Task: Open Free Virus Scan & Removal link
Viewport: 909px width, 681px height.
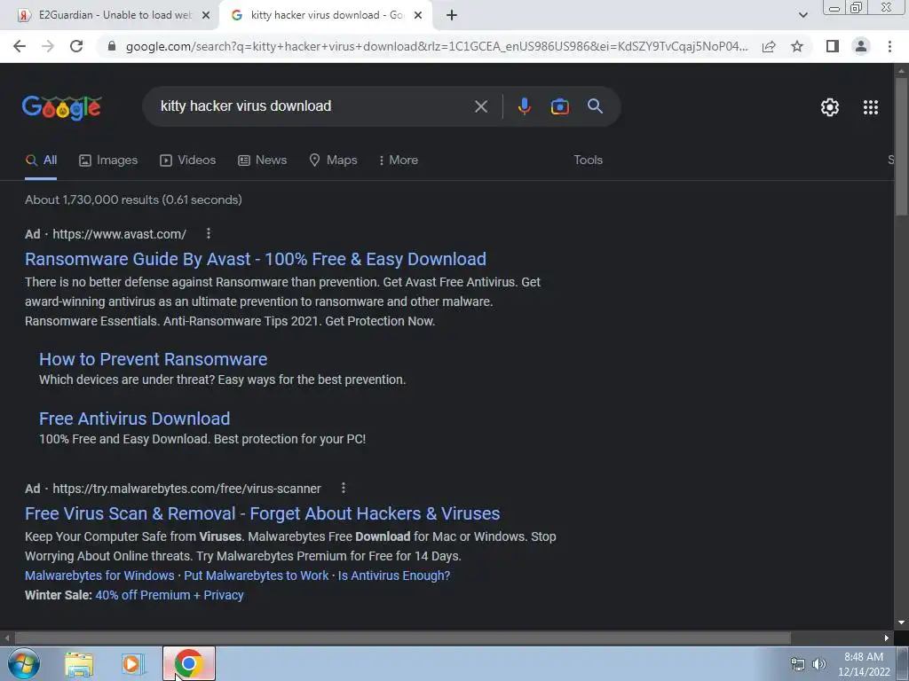Action: pyautogui.click(x=262, y=513)
